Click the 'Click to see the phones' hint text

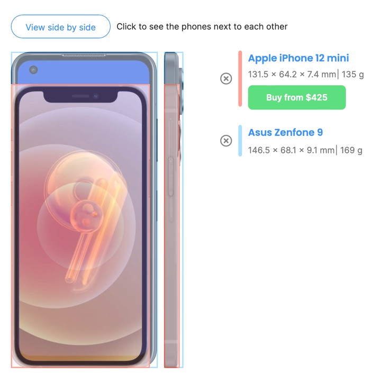click(202, 26)
